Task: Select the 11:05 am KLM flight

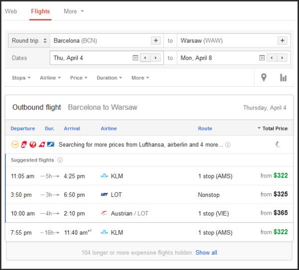Action: 149,176
